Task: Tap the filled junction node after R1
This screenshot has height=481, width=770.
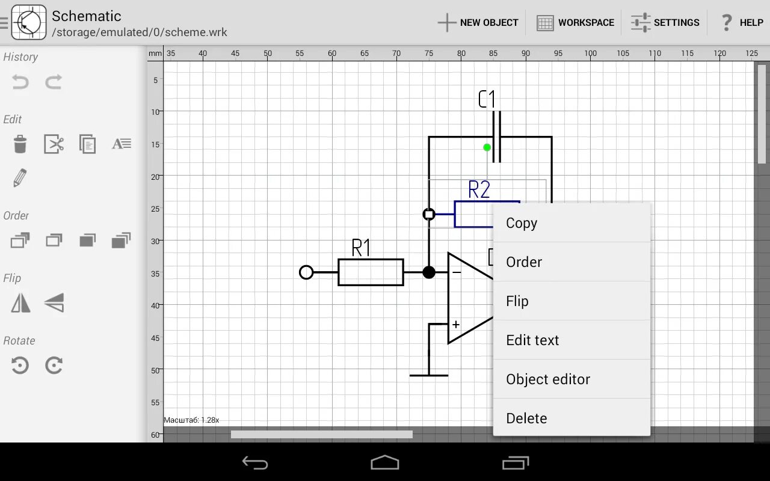Action: [x=429, y=272]
